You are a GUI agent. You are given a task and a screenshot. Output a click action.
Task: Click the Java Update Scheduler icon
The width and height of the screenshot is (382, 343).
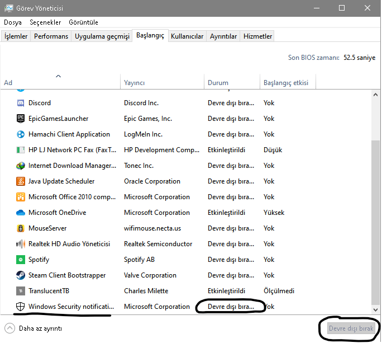[21, 181]
